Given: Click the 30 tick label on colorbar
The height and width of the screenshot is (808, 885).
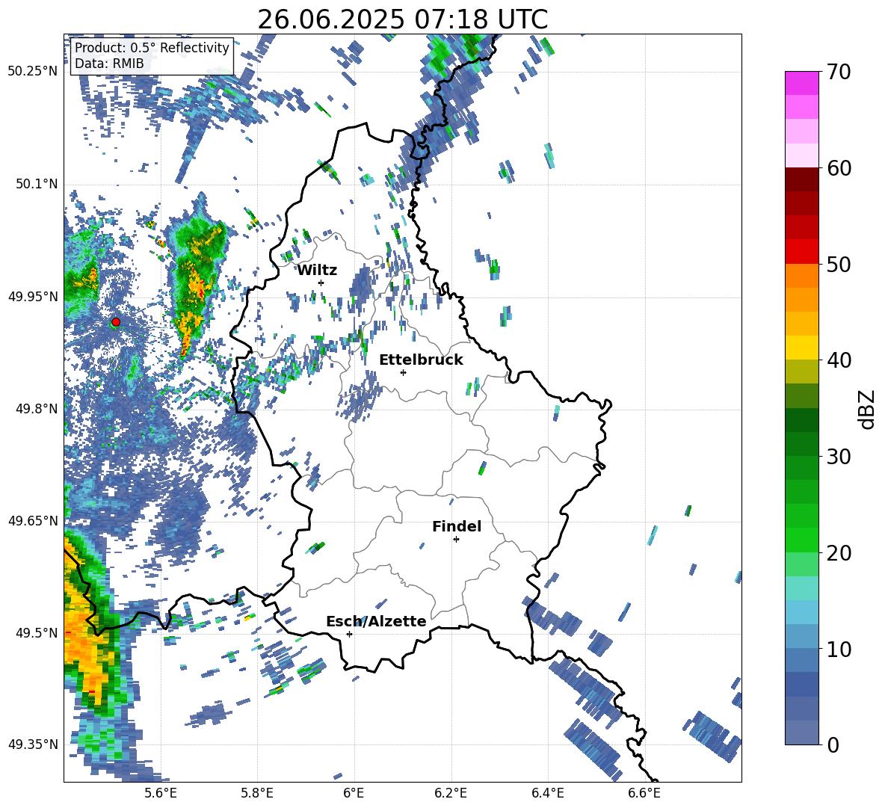Looking at the screenshot, I should click(x=839, y=457).
